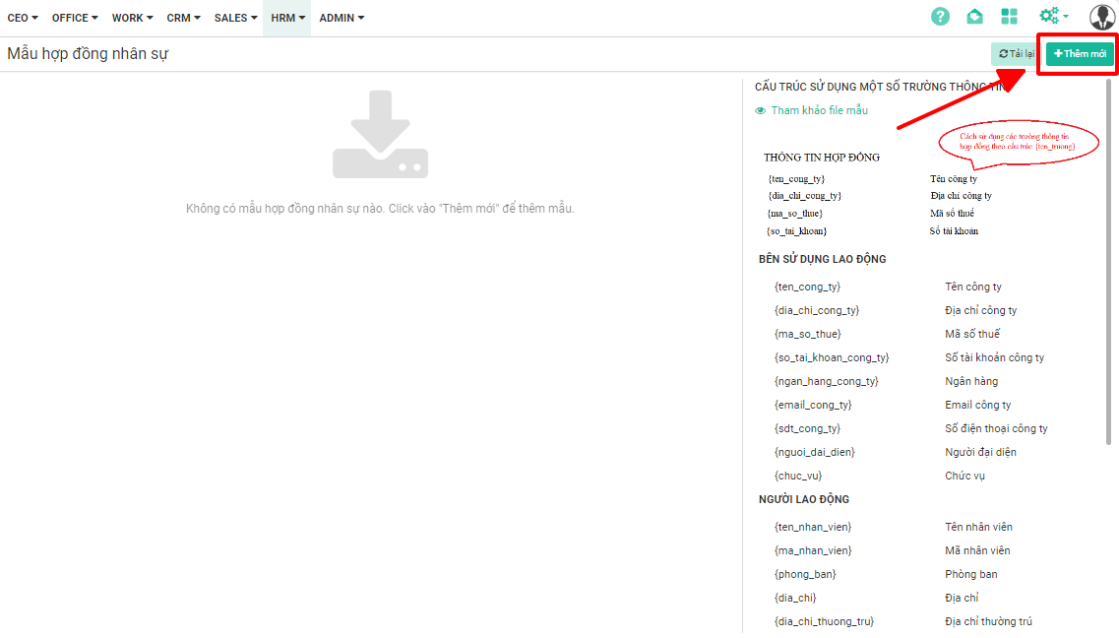Click the Mẫu hợp đồng nhân sự page title
1119x638 pixels.
[88, 54]
